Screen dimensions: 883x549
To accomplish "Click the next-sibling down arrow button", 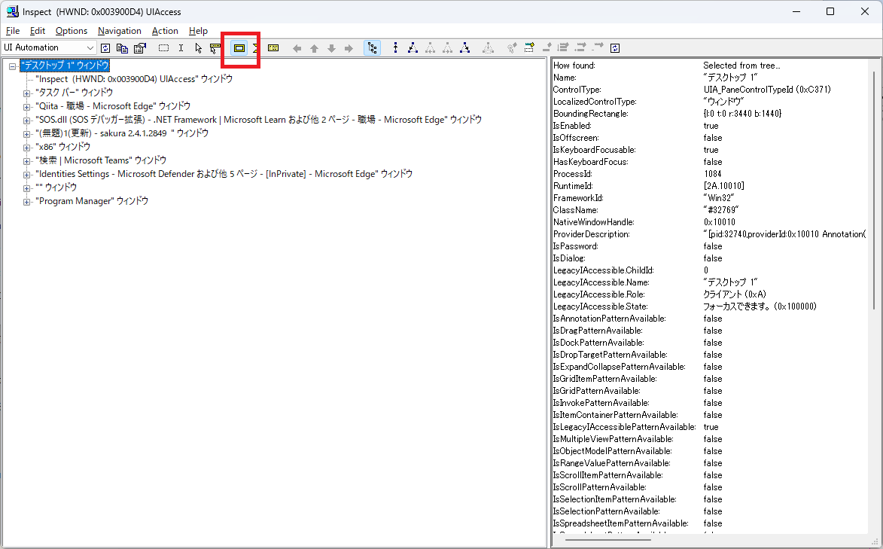I will (x=331, y=47).
